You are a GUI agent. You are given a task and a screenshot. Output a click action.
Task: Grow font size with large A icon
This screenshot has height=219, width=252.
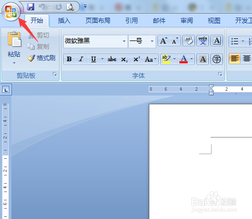click(163, 41)
